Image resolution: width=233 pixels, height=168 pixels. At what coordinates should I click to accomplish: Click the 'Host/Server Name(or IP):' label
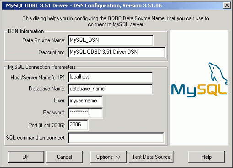point(38,78)
